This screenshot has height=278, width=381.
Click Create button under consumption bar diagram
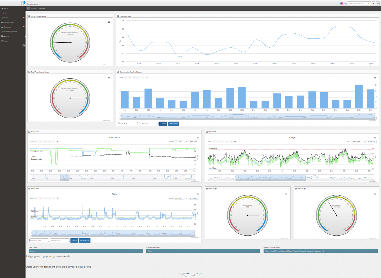click(x=163, y=124)
